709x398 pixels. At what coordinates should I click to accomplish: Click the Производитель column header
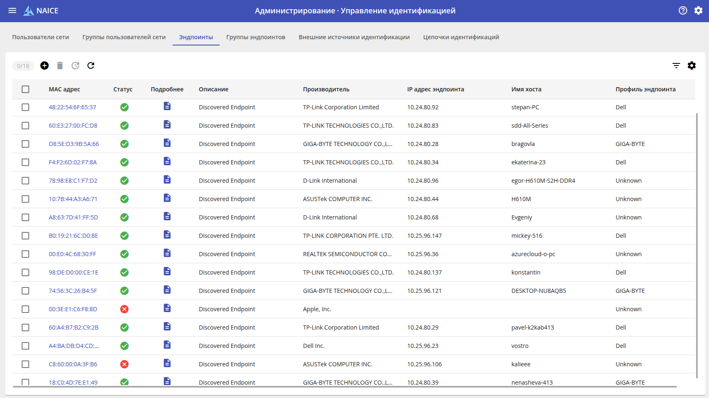[x=326, y=89]
